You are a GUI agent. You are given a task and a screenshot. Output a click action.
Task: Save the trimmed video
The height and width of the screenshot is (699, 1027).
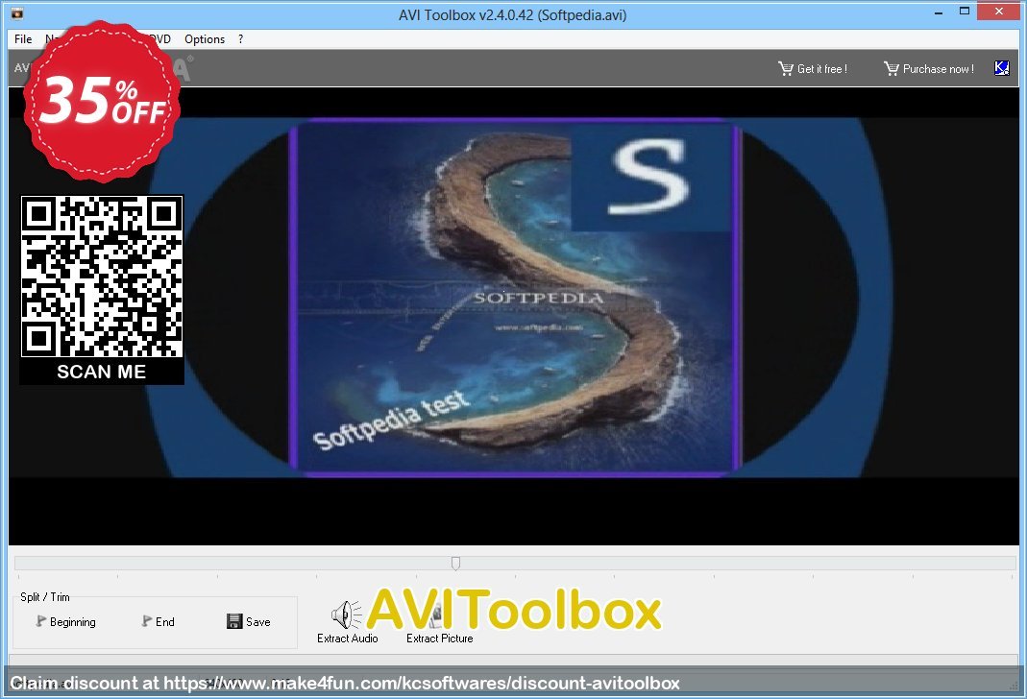[x=249, y=622]
